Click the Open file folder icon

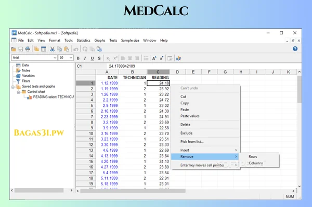pyautogui.click(x=14, y=49)
